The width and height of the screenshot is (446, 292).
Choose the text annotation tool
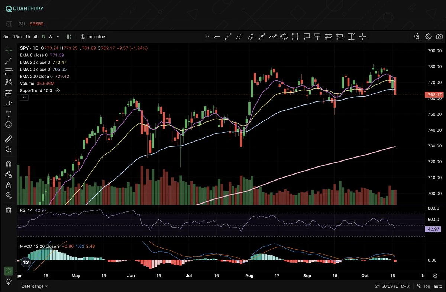(x=9, y=114)
